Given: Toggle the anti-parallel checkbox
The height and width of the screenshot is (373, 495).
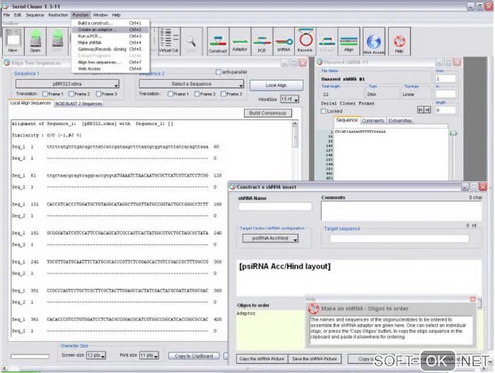Looking at the screenshot, I should click(218, 72).
